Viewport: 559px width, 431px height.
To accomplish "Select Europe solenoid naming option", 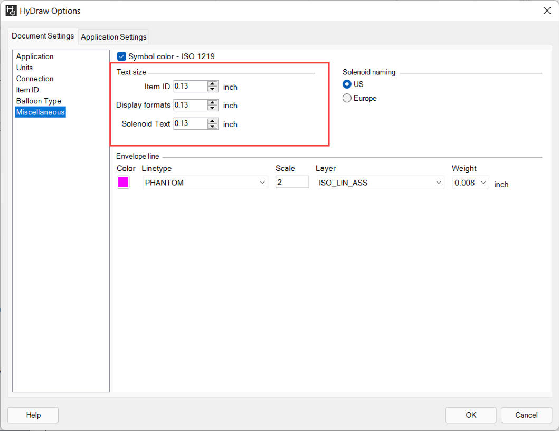I will [x=346, y=98].
